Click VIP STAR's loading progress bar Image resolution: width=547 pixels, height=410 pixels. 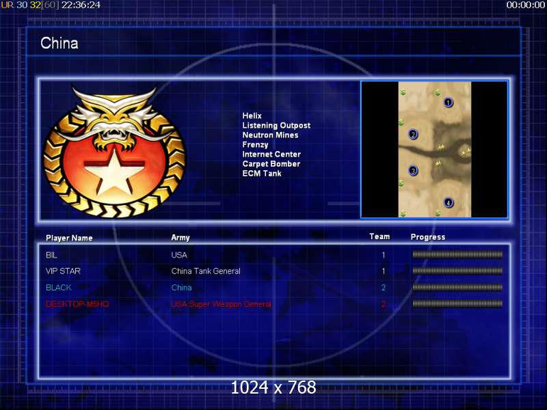[457, 271]
